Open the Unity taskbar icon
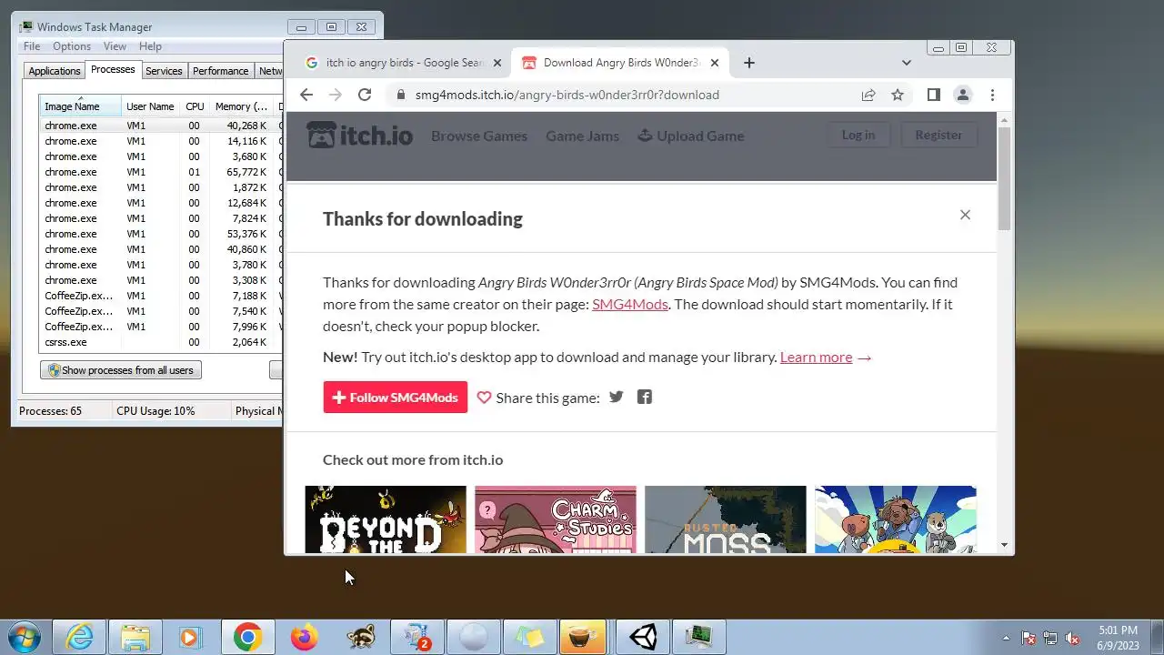Viewport: 1164px width, 655px height. click(643, 637)
